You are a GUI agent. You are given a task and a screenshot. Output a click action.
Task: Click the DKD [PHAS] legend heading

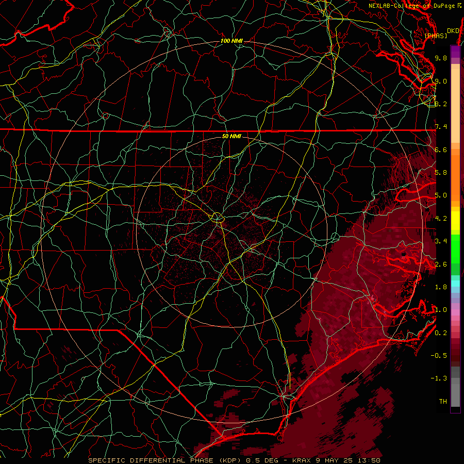click(x=441, y=34)
